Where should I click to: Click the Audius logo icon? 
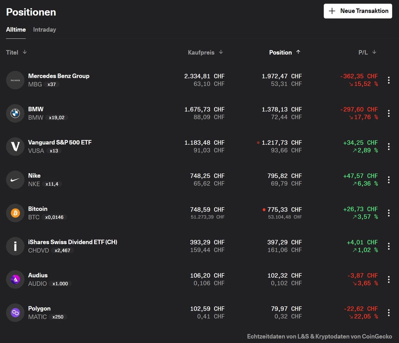coord(15,279)
